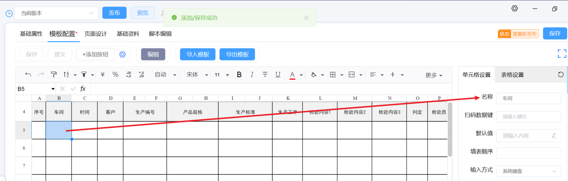Open the 宋体 font family dropdown
Screen dimensions: 568x181
197,74
